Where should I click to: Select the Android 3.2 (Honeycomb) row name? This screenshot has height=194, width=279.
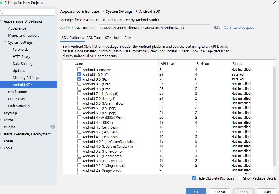103,151
